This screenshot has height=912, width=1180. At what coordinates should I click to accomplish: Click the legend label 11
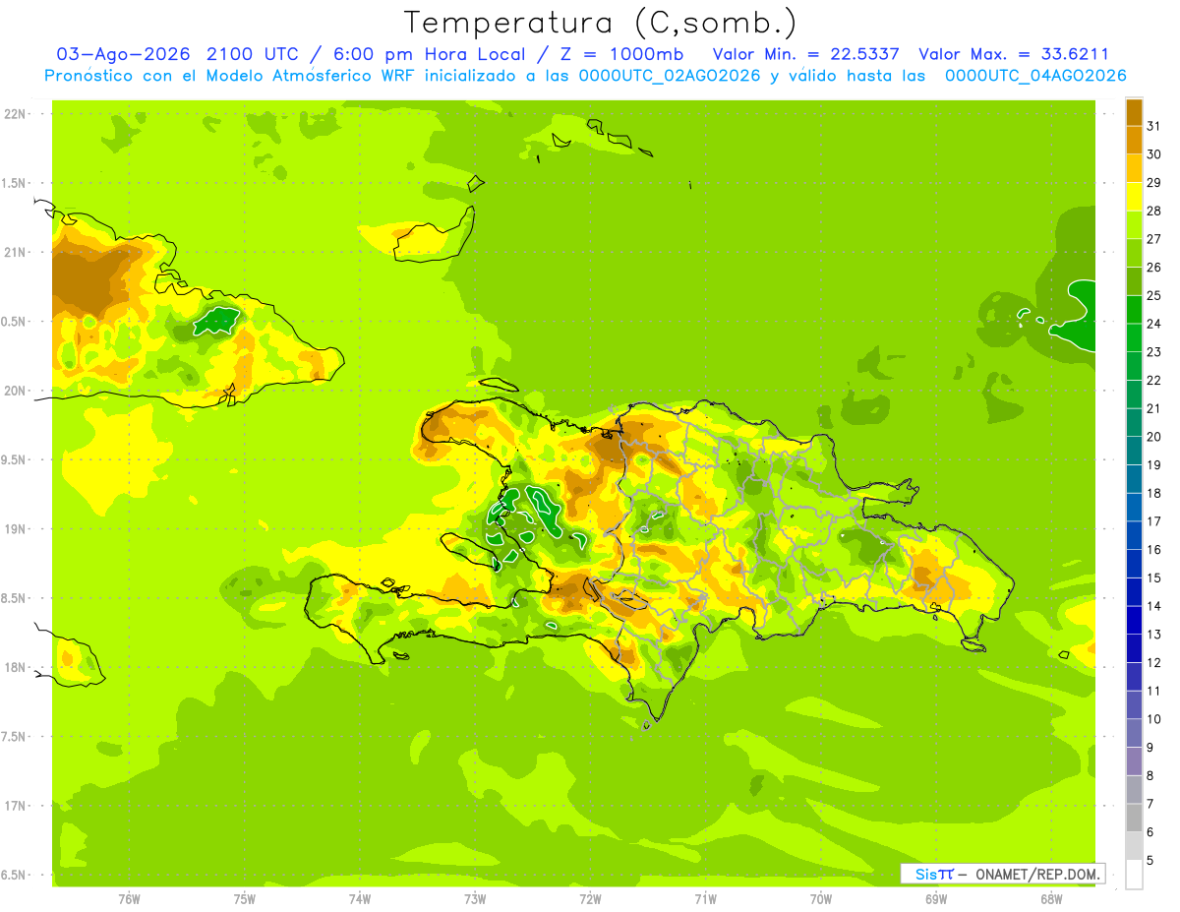(1153, 691)
